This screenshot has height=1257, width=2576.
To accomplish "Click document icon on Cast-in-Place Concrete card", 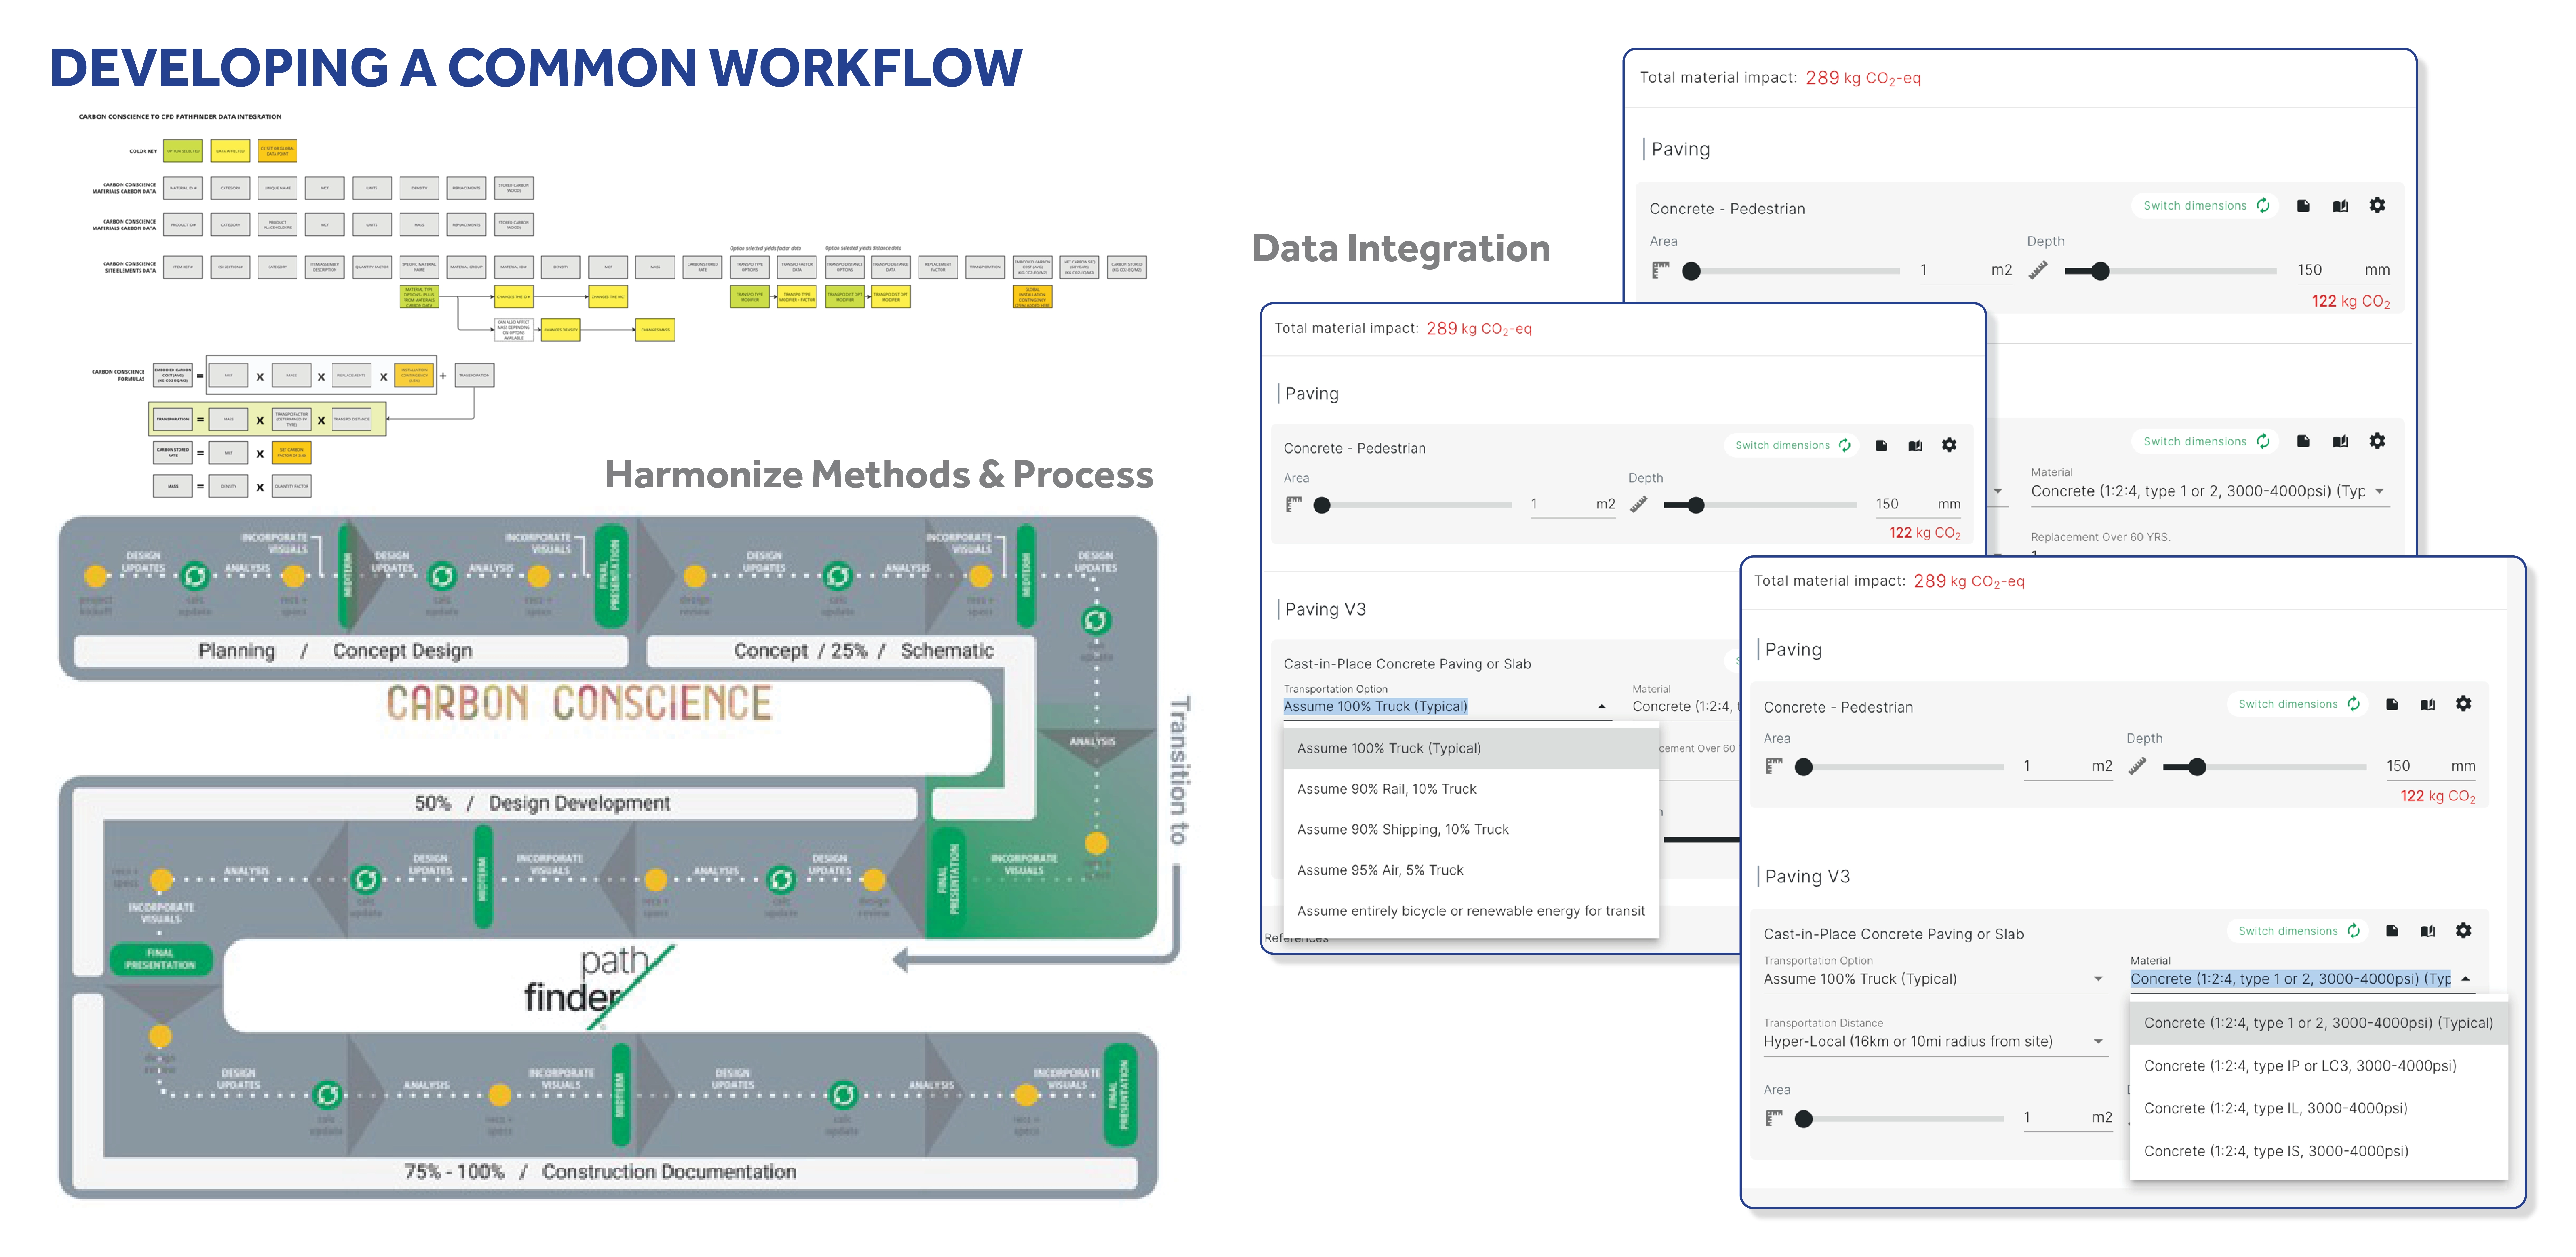I will tap(2392, 931).
